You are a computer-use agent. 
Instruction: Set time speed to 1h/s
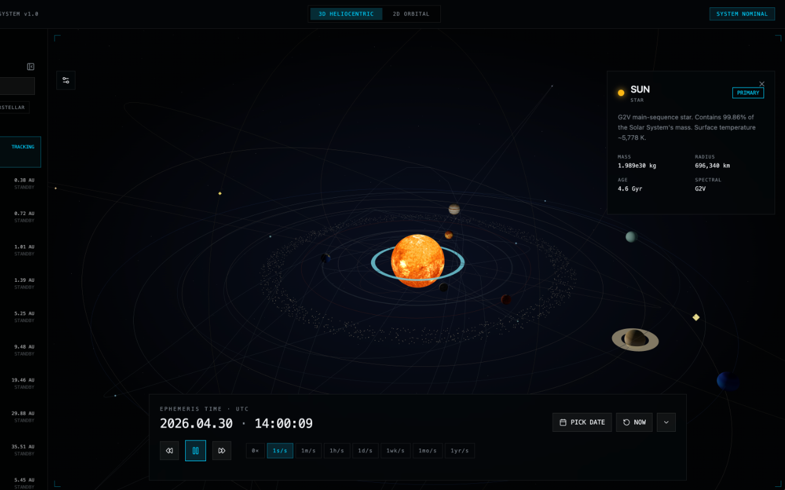(337, 451)
